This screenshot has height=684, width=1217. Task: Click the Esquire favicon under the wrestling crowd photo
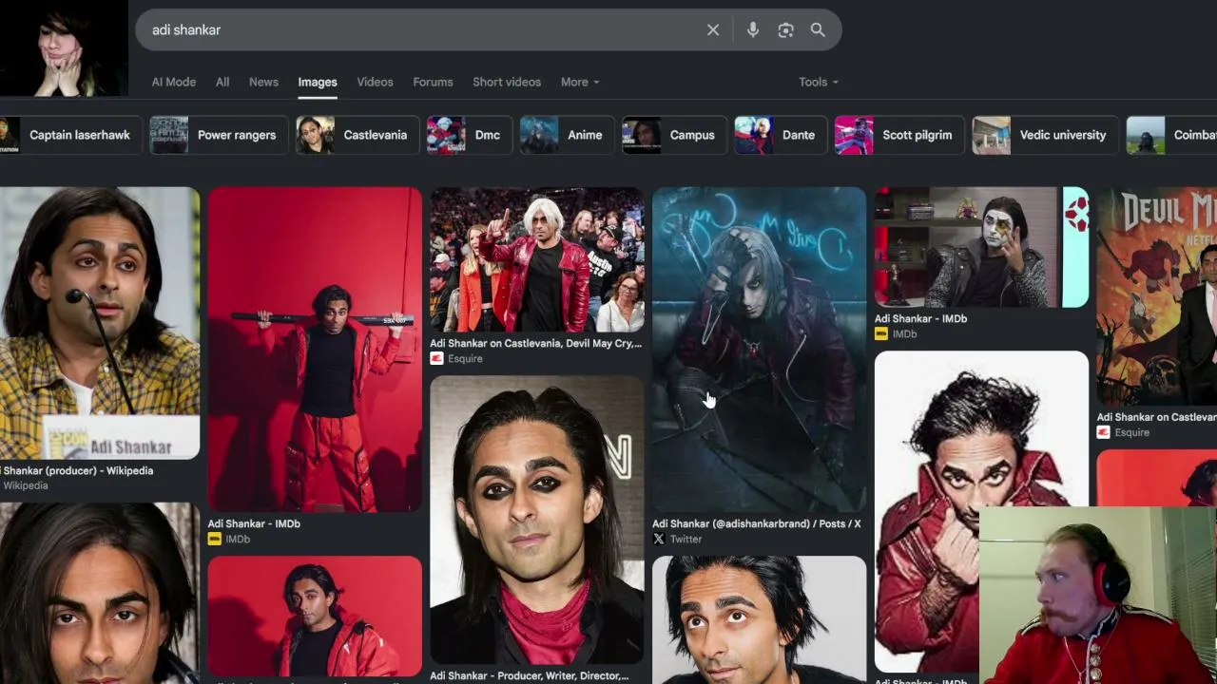[x=436, y=358]
